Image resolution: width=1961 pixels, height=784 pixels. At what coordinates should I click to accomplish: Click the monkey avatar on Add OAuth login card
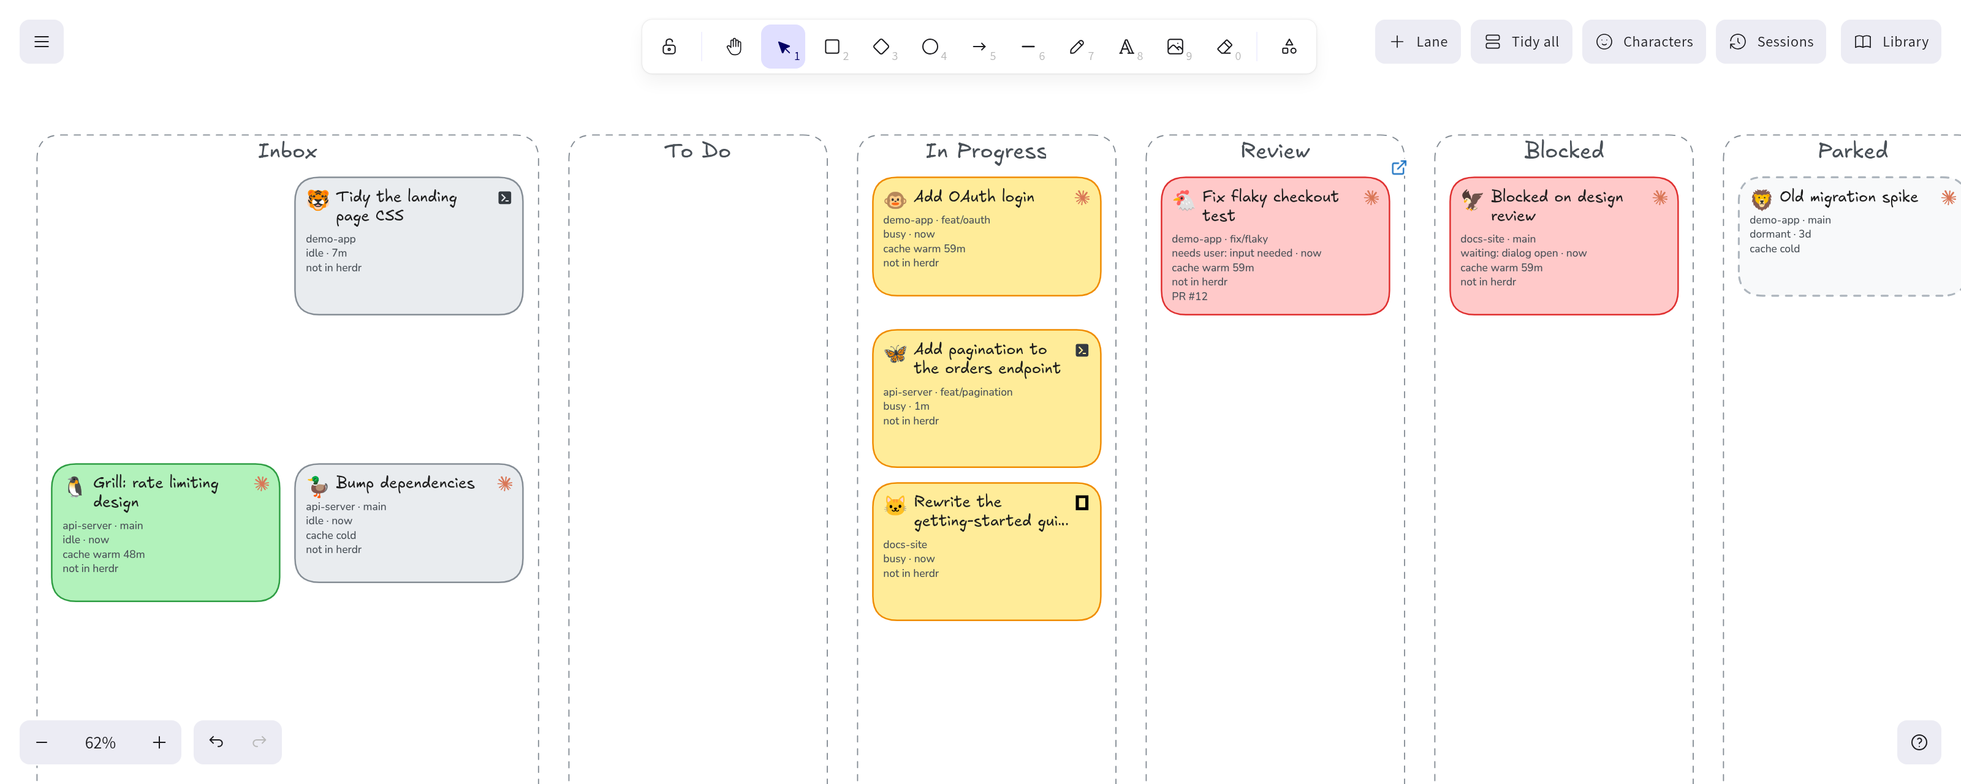click(895, 200)
